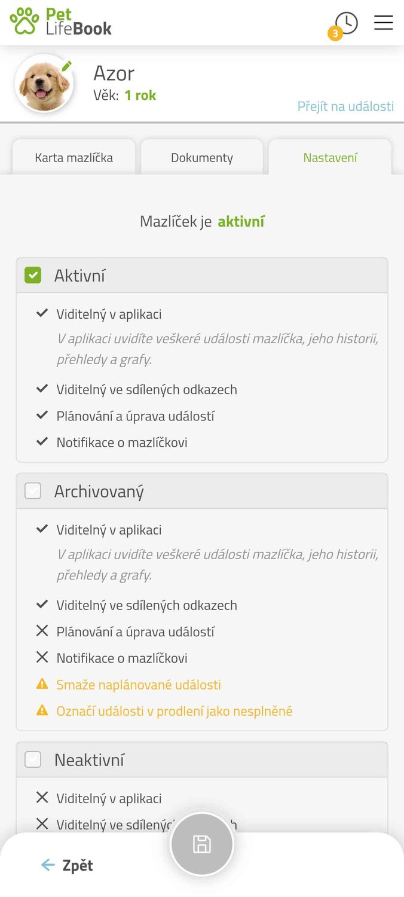Open the hamburger menu icon

[383, 23]
